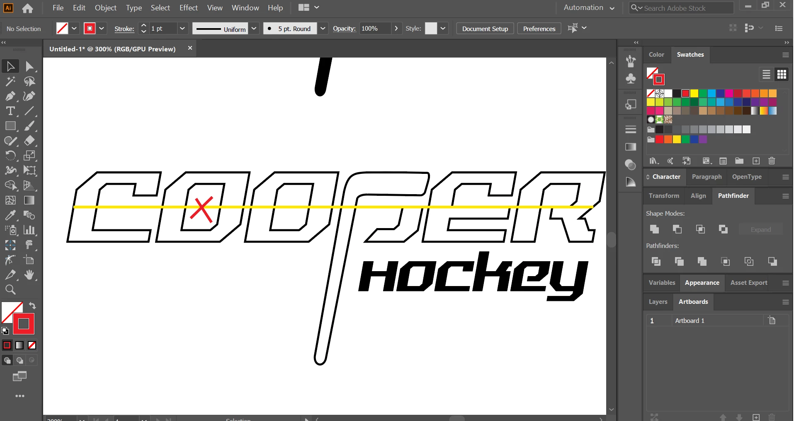Swap fill and stroke colors

(32, 306)
